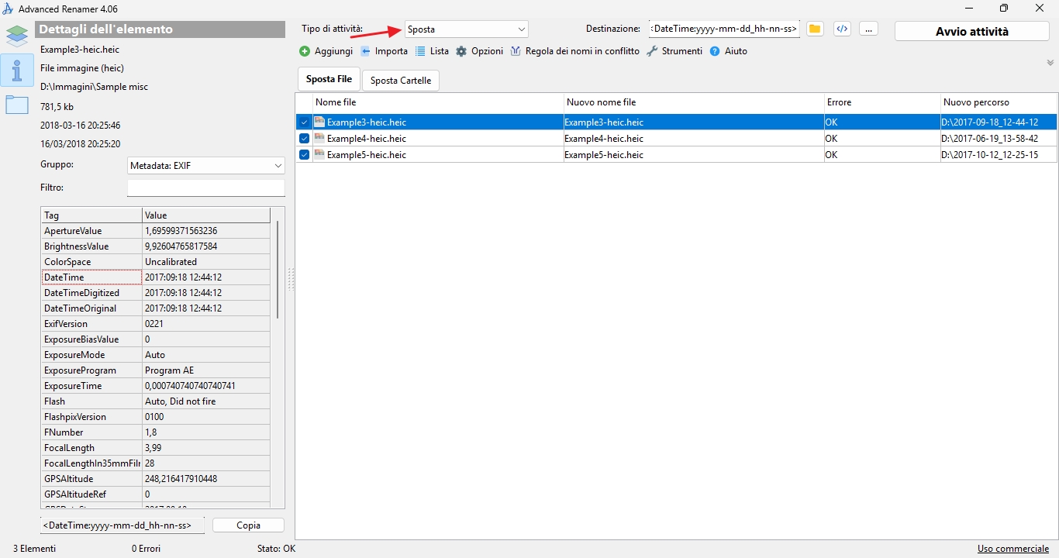Select the GPSAltitudeRef tag row
Image resolution: width=1059 pixels, height=558 pixels.
tap(156, 494)
